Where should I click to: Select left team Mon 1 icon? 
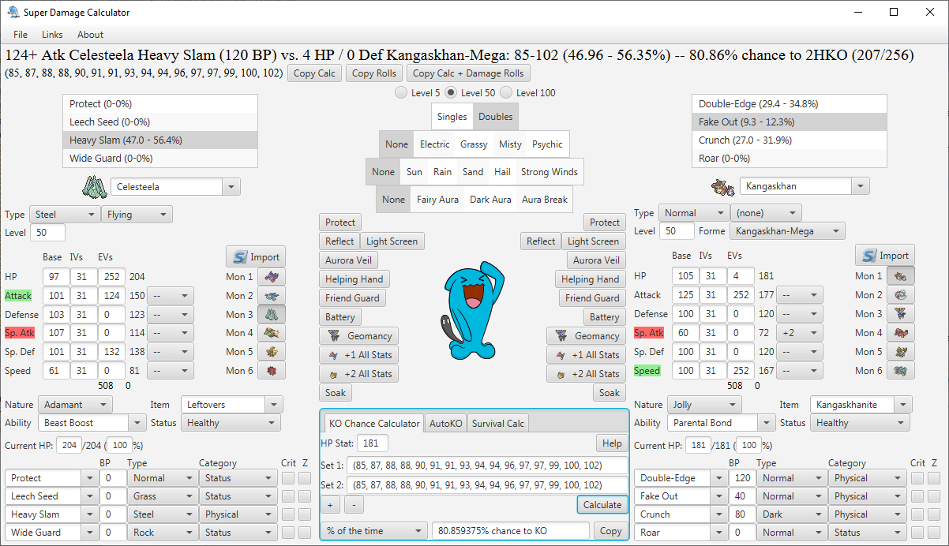click(272, 276)
